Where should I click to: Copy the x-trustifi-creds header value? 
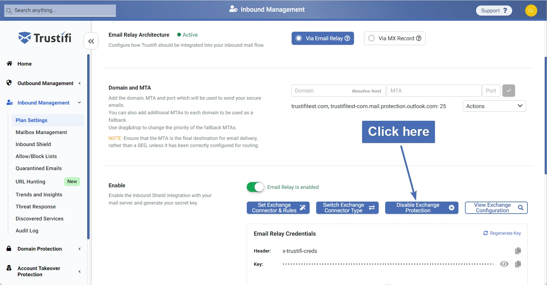click(518, 251)
